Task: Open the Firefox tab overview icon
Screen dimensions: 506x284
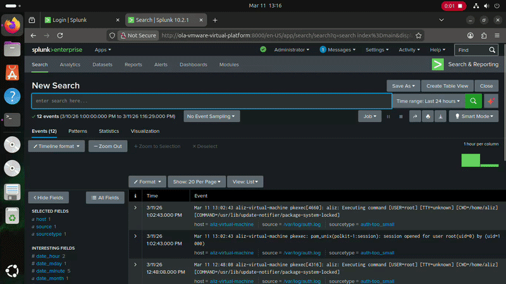Action: click(32, 20)
